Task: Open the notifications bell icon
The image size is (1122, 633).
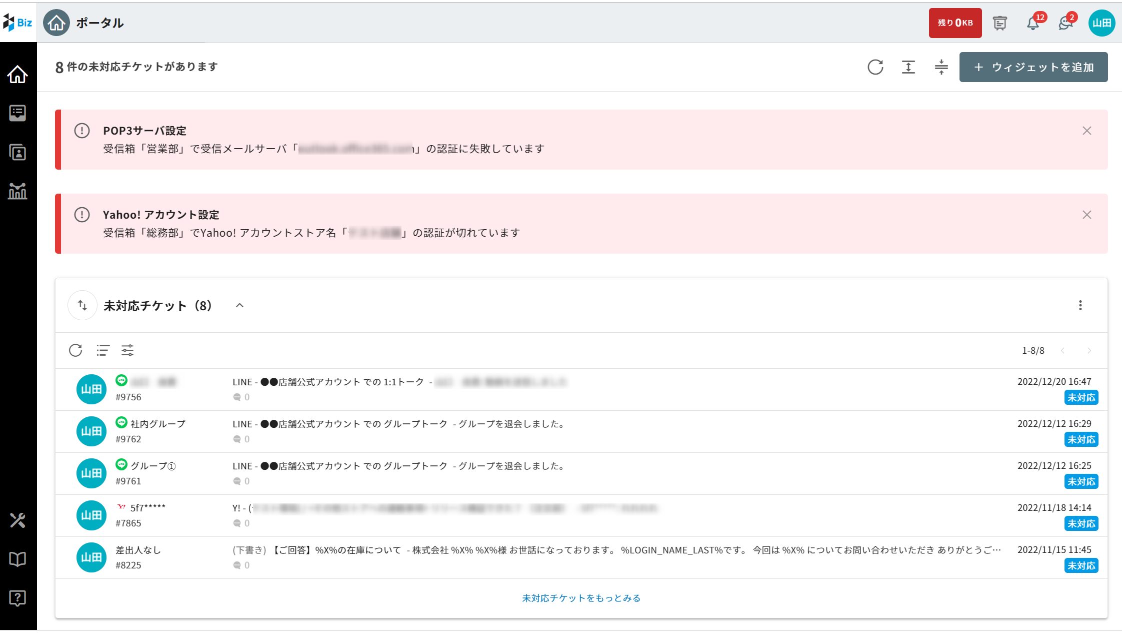Action: (1033, 23)
